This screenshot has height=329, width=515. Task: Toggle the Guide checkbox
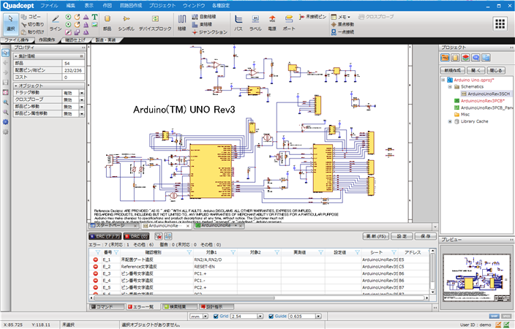pos(271,316)
